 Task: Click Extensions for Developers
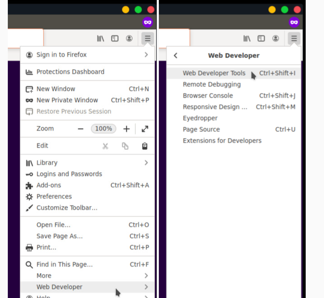[222, 141]
